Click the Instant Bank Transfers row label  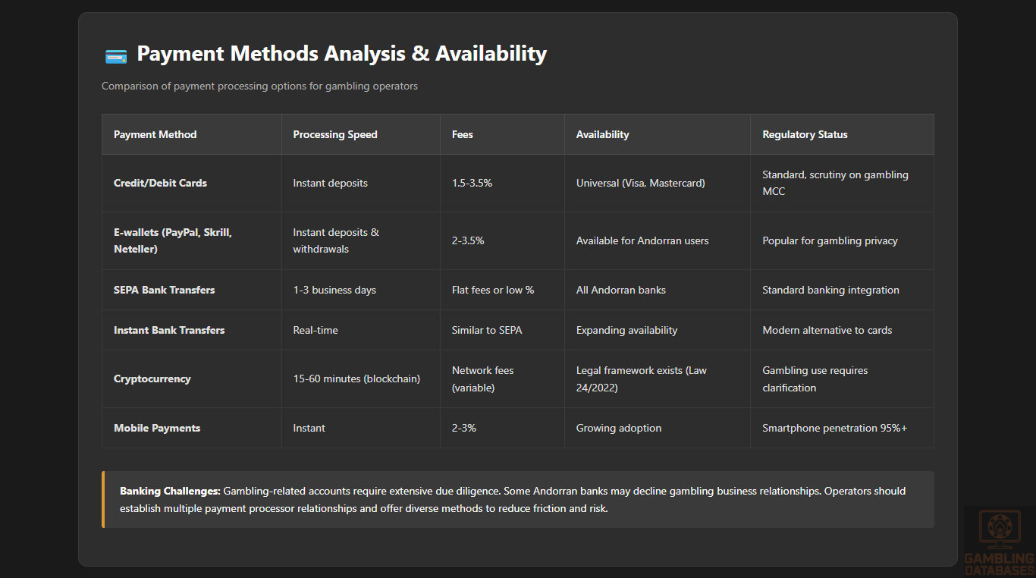[169, 330]
